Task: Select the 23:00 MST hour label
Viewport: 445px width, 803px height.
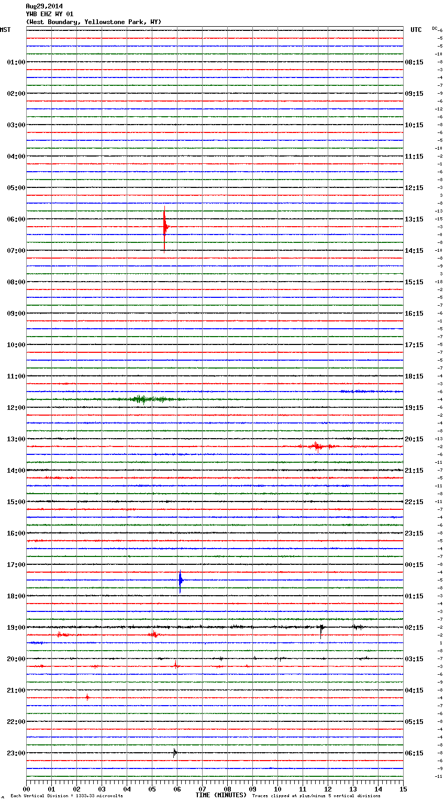Action: (x=16, y=753)
